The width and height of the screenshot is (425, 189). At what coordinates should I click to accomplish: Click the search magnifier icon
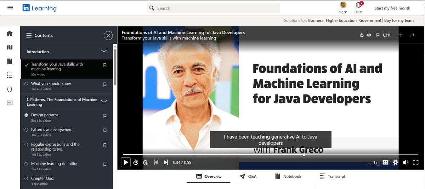tap(152, 8)
